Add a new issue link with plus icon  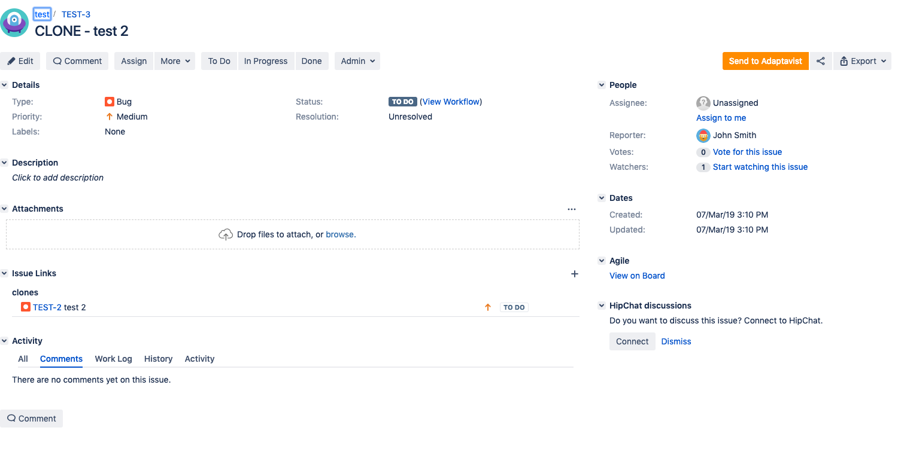pyautogui.click(x=575, y=274)
